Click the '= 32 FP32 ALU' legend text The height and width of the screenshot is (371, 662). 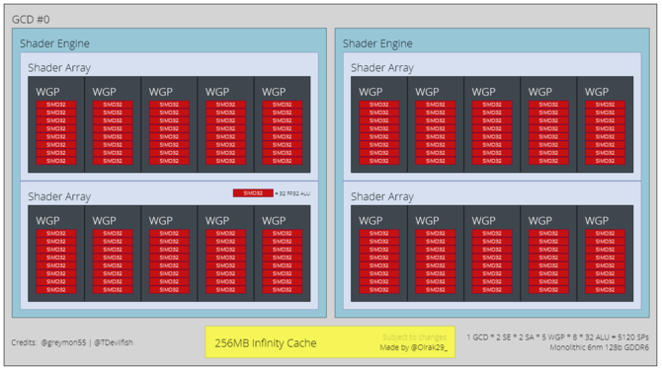tap(292, 193)
